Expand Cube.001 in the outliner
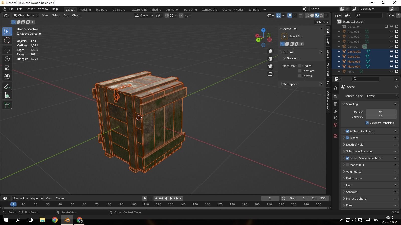Screen dimensions: 401x225 339,57
